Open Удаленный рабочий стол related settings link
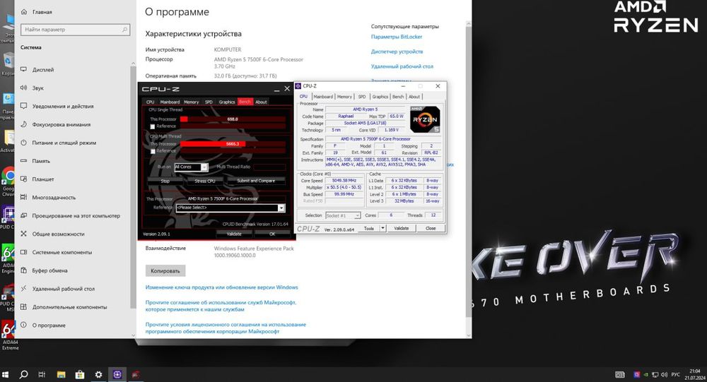 click(x=402, y=66)
